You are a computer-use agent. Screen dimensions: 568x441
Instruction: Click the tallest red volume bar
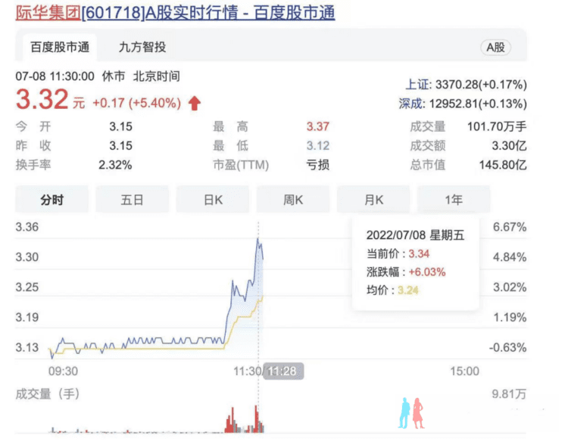coord(256,419)
